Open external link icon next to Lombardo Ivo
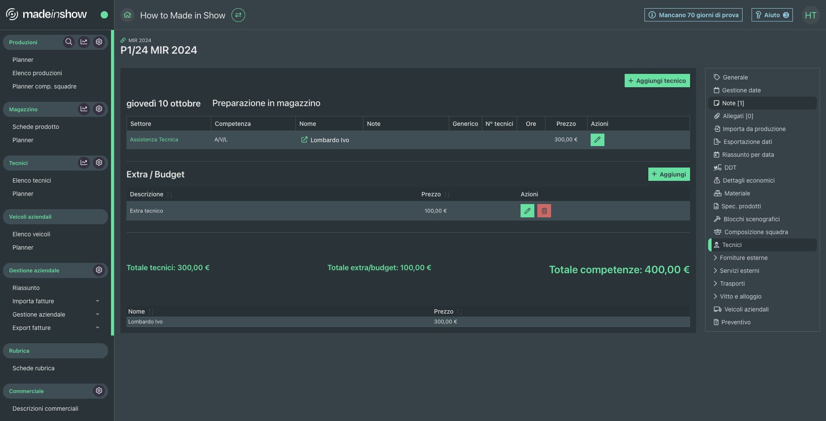 tap(304, 140)
